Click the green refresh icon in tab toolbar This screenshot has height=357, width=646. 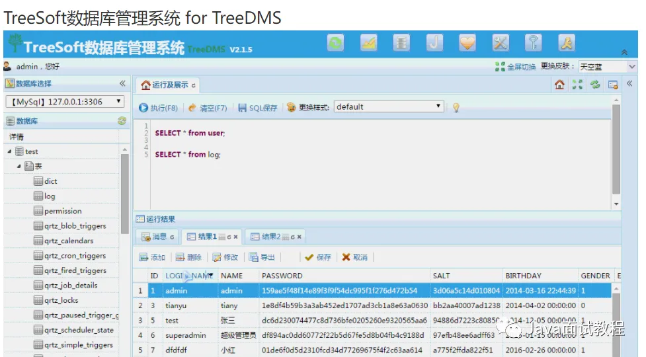[595, 85]
